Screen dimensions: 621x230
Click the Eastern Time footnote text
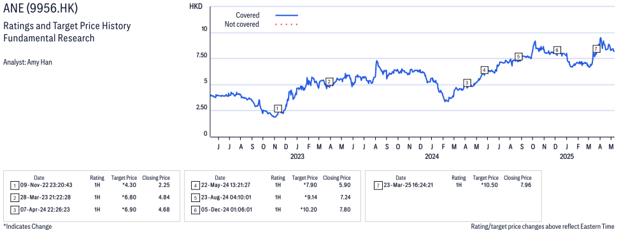point(543,226)
